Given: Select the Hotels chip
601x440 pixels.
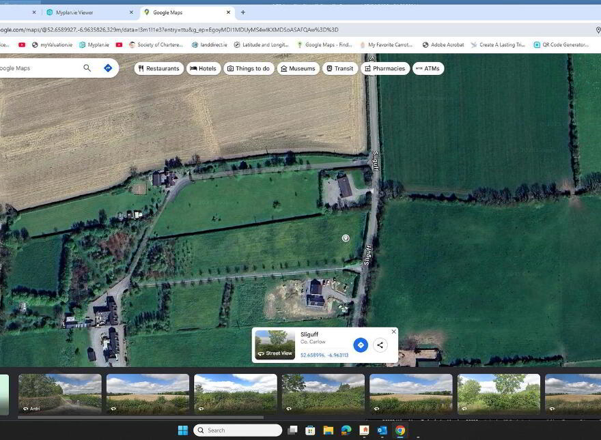Looking at the screenshot, I should pyautogui.click(x=204, y=68).
